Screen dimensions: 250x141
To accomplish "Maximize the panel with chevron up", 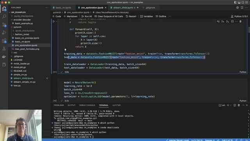I will 243,105.
